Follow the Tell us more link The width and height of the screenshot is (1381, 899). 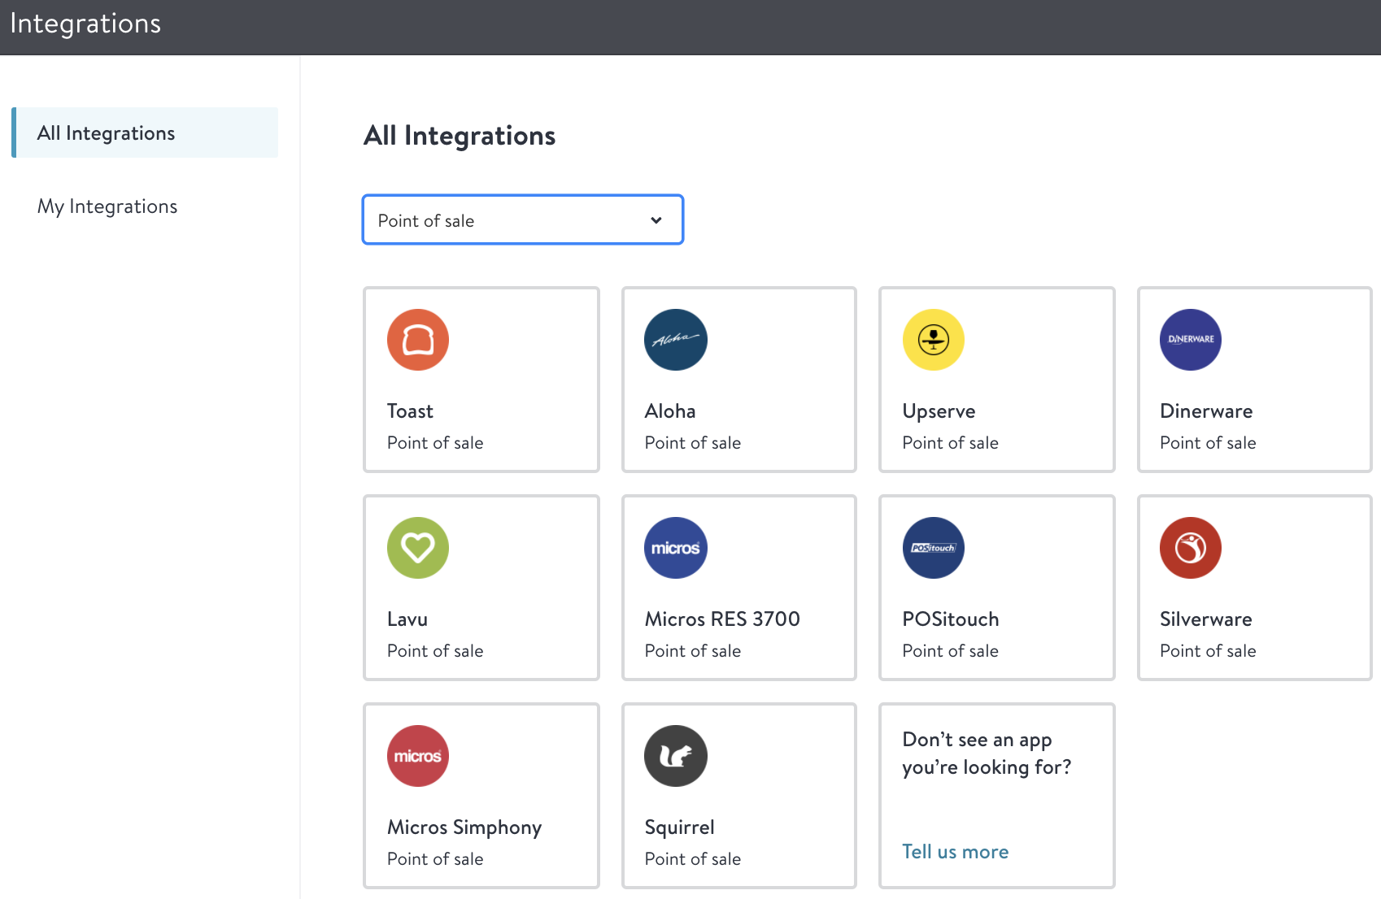click(956, 851)
